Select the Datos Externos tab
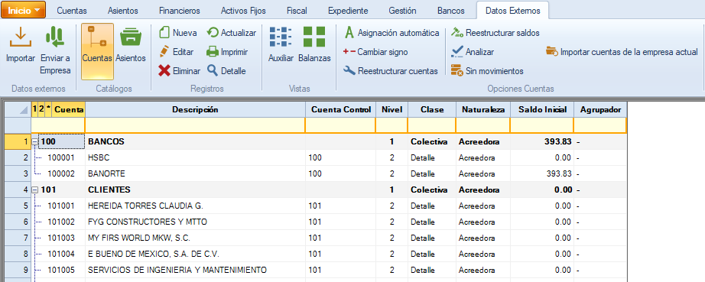705x282 pixels. pyautogui.click(x=513, y=11)
